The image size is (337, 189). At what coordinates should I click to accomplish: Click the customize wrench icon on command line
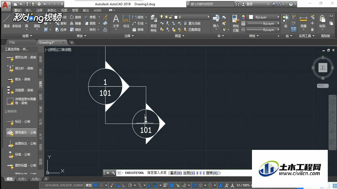pyautogui.click(x=113, y=173)
